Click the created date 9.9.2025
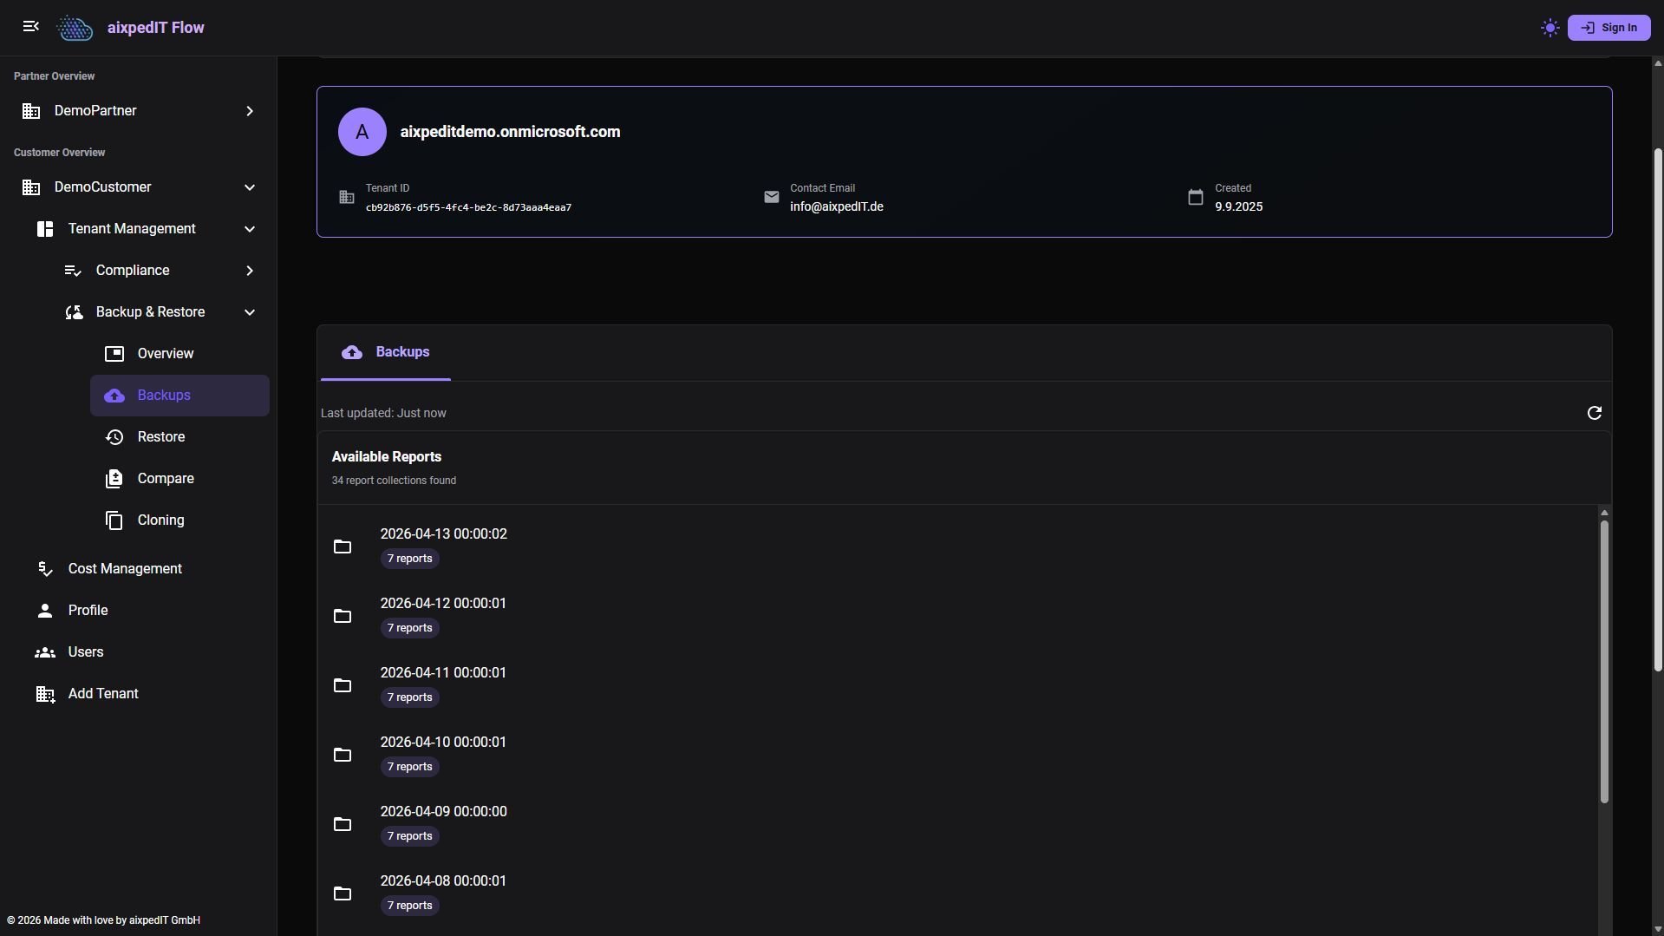The height and width of the screenshot is (936, 1664). click(1238, 206)
